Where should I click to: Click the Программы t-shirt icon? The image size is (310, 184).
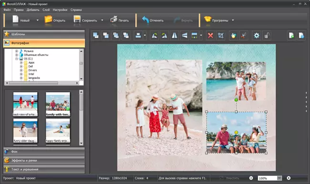pos(207,19)
